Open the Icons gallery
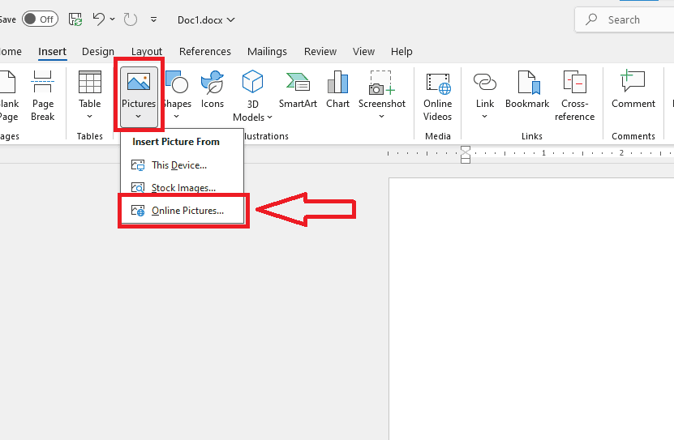 [x=213, y=90]
